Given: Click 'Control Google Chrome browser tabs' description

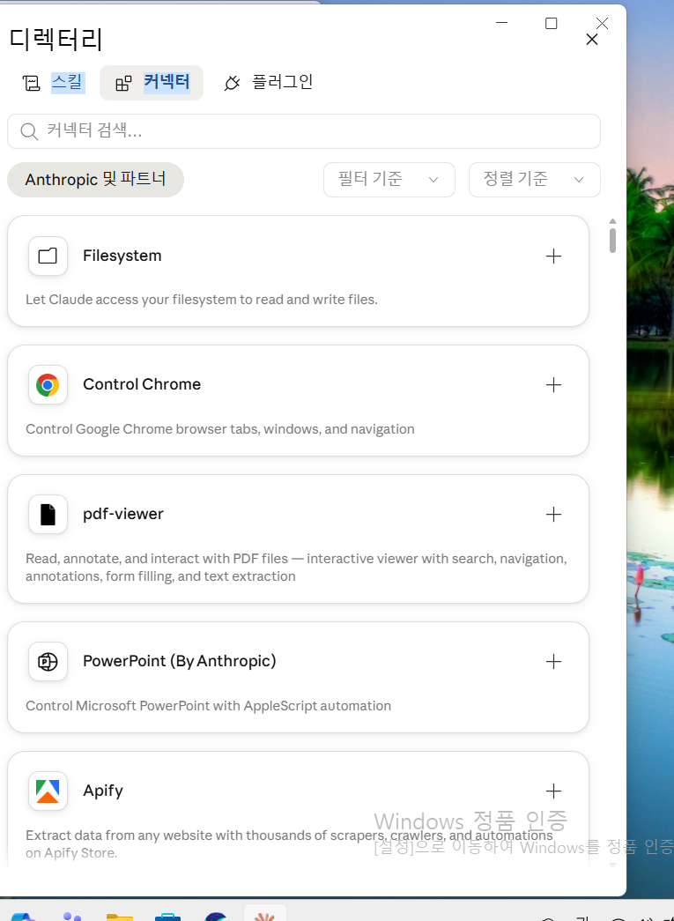Looking at the screenshot, I should point(219,429).
